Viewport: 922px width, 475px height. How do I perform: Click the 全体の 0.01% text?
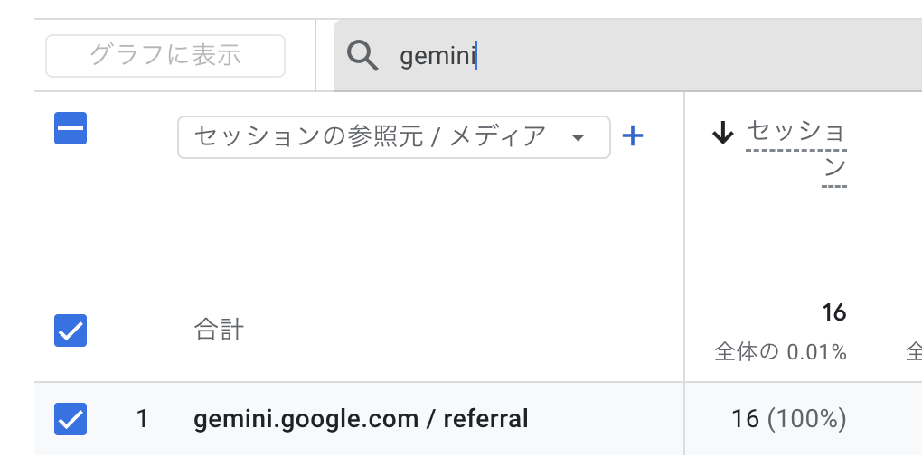point(780,352)
